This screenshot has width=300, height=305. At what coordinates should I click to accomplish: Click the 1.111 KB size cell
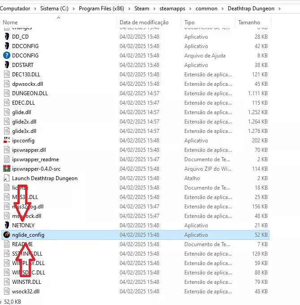[x=258, y=93]
